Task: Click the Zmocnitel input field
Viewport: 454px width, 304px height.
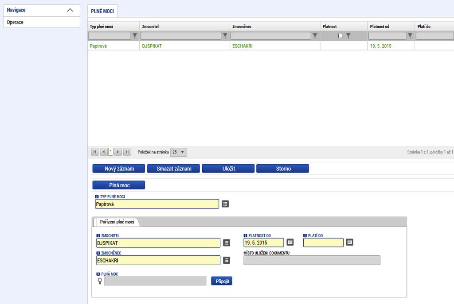Action: (x=158, y=243)
